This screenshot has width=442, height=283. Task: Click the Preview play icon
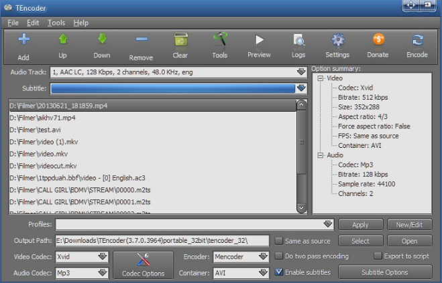coord(259,40)
